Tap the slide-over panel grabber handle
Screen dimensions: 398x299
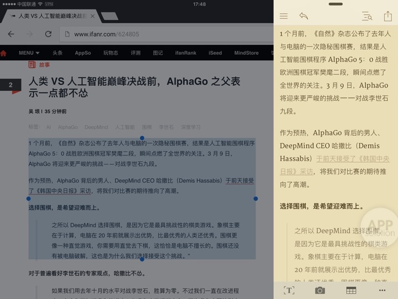pos(336,4)
